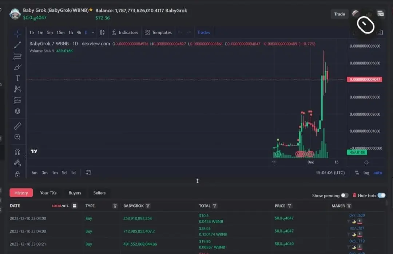Switch between LOCAL and UTC time
Screen dimensions: 393x254
[60, 206]
